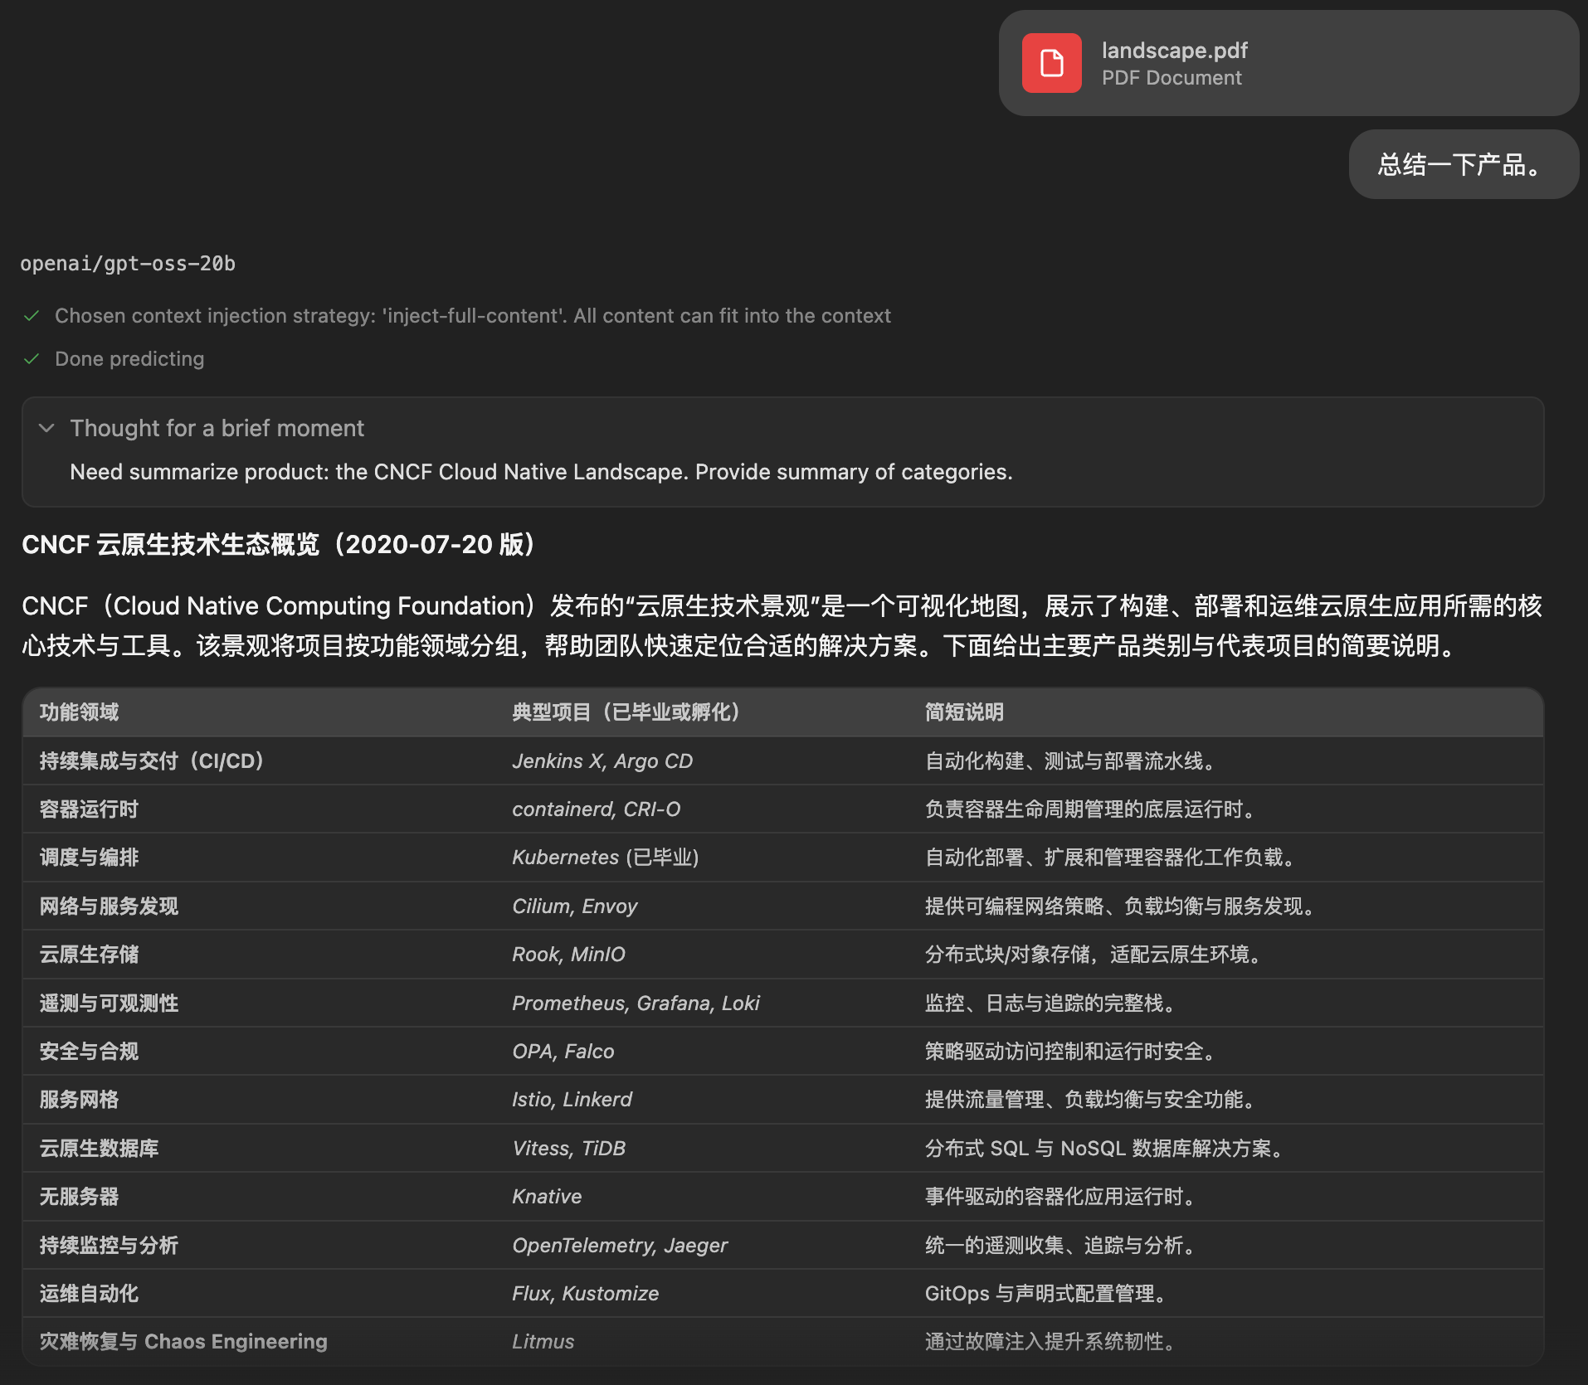Click the '功能领域' column header
The width and height of the screenshot is (1588, 1385).
[79, 712]
